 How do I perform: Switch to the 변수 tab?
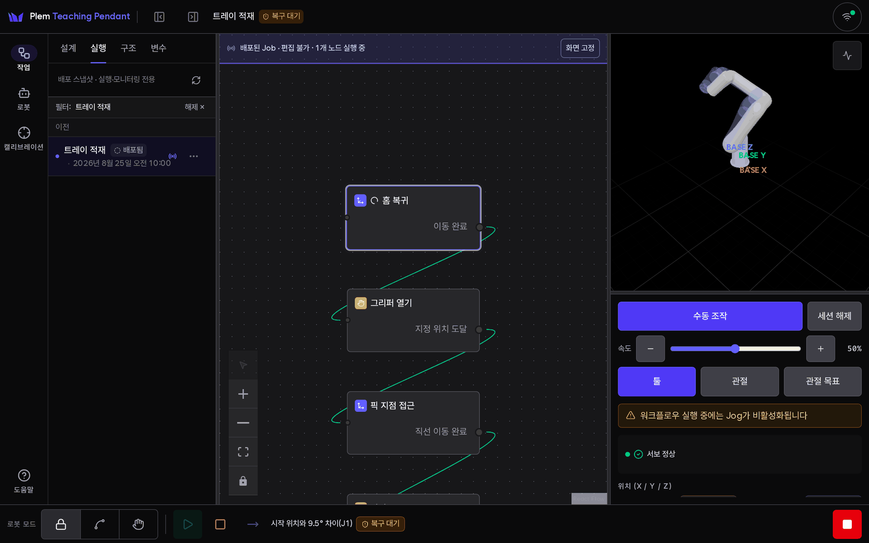(158, 48)
